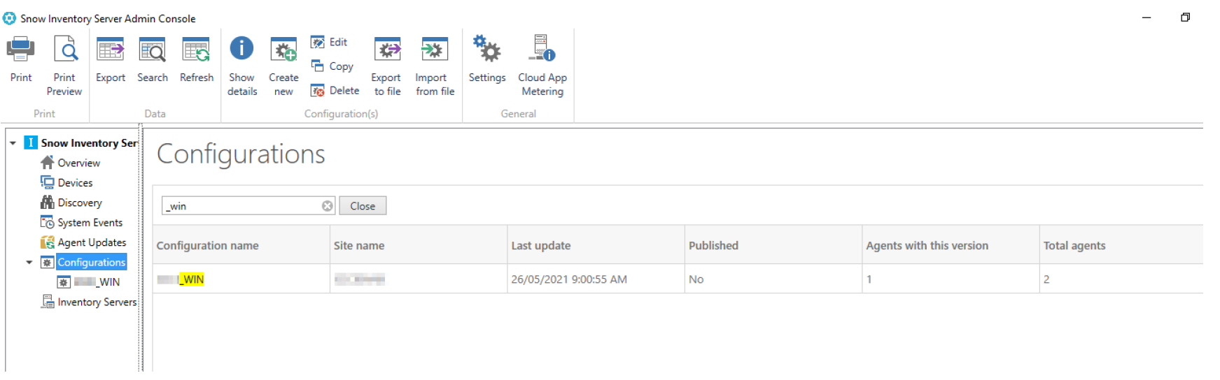Viewport: 1220px width, 380px height.
Task: Sort by Agents with this version column
Action: click(x=951, y=245)
